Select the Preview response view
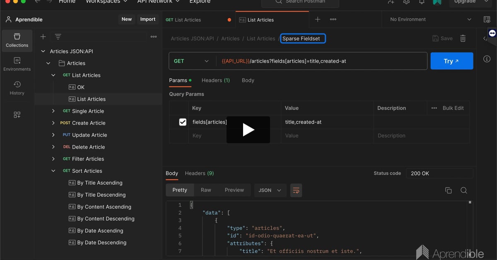This screenshot has height=260, width=497. pyautogui.click(x=234, y=190)
